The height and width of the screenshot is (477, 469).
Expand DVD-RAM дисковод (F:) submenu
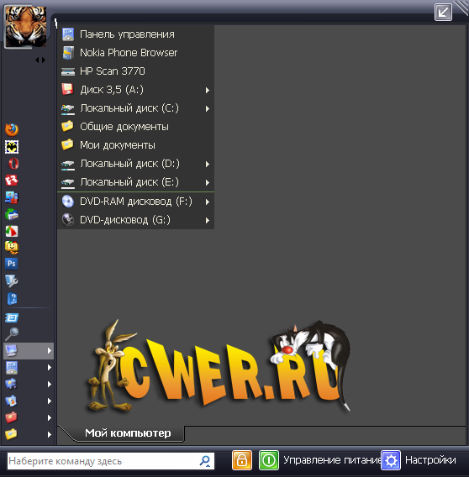(x=136, y=202)
